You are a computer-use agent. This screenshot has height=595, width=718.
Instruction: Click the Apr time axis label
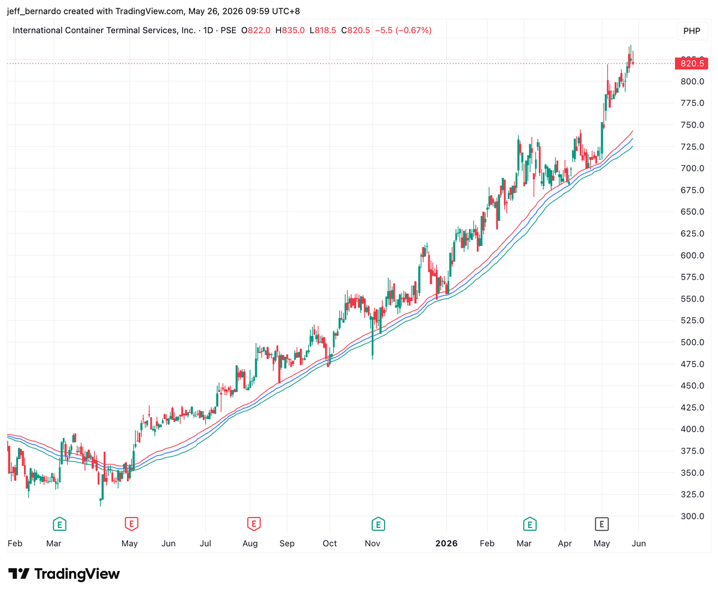pyautogui.click(x=565, y=544)
